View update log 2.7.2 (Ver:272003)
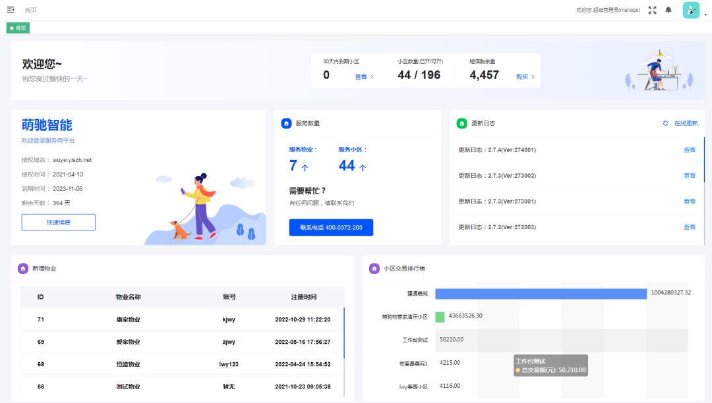Viewport: 712px width, 403px height. coord(690,228)
